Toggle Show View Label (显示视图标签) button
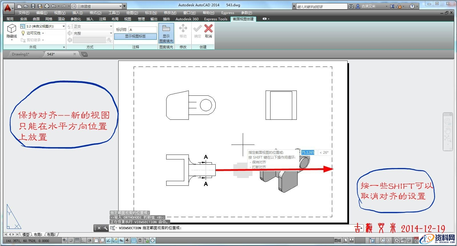Screen dimensions: 457x246 tap(135, 36)
